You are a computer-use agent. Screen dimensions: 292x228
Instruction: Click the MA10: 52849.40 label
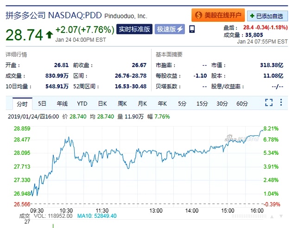97,216
